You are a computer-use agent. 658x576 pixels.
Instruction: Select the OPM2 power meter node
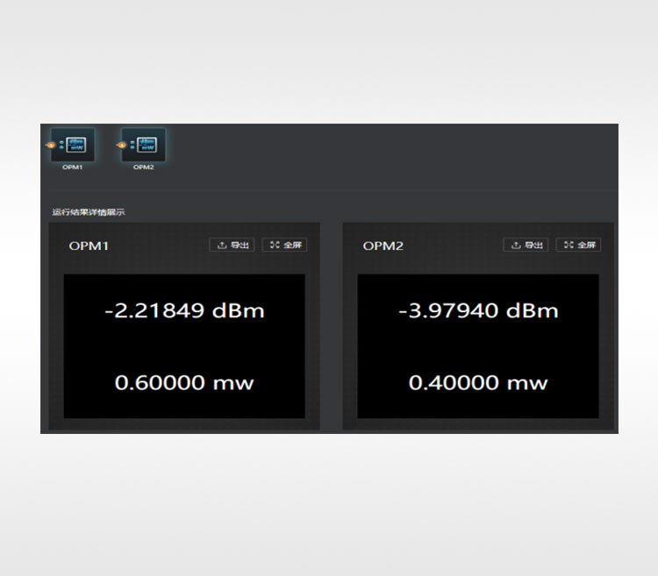[x=145, y=144]
